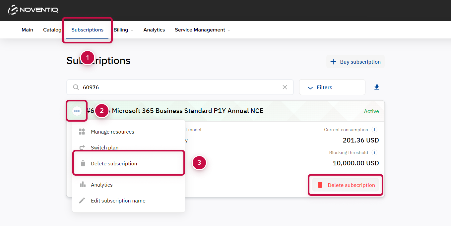Open the Billing dropdown menu
Viewport: 451px width, 226px height.
123,30
